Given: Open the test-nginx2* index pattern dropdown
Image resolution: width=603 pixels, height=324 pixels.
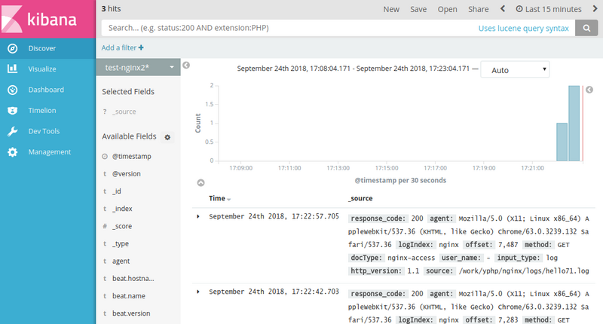Looking at the screenshot, I should (138, 67).
